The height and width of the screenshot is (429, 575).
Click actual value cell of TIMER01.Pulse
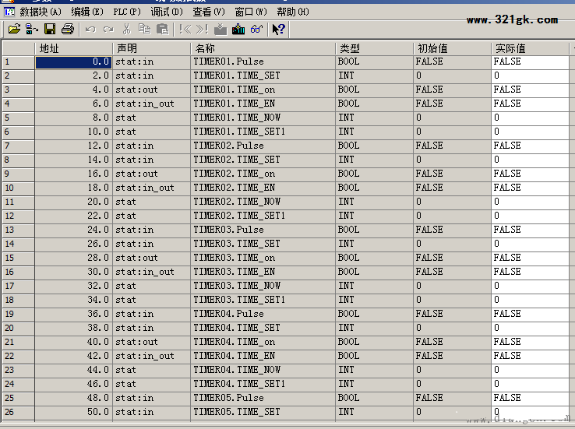tap(530, 62)
